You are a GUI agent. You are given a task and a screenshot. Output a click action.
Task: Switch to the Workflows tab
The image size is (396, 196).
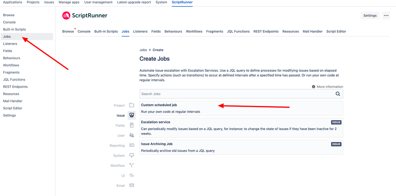(194, 32)
